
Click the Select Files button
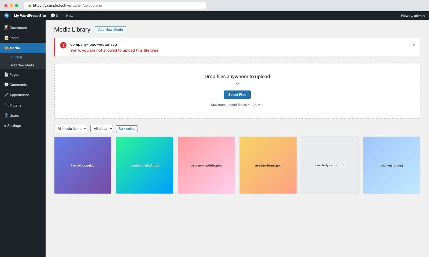[237, 95]
